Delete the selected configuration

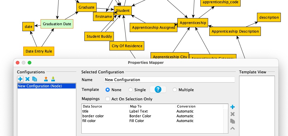point(27,79)
